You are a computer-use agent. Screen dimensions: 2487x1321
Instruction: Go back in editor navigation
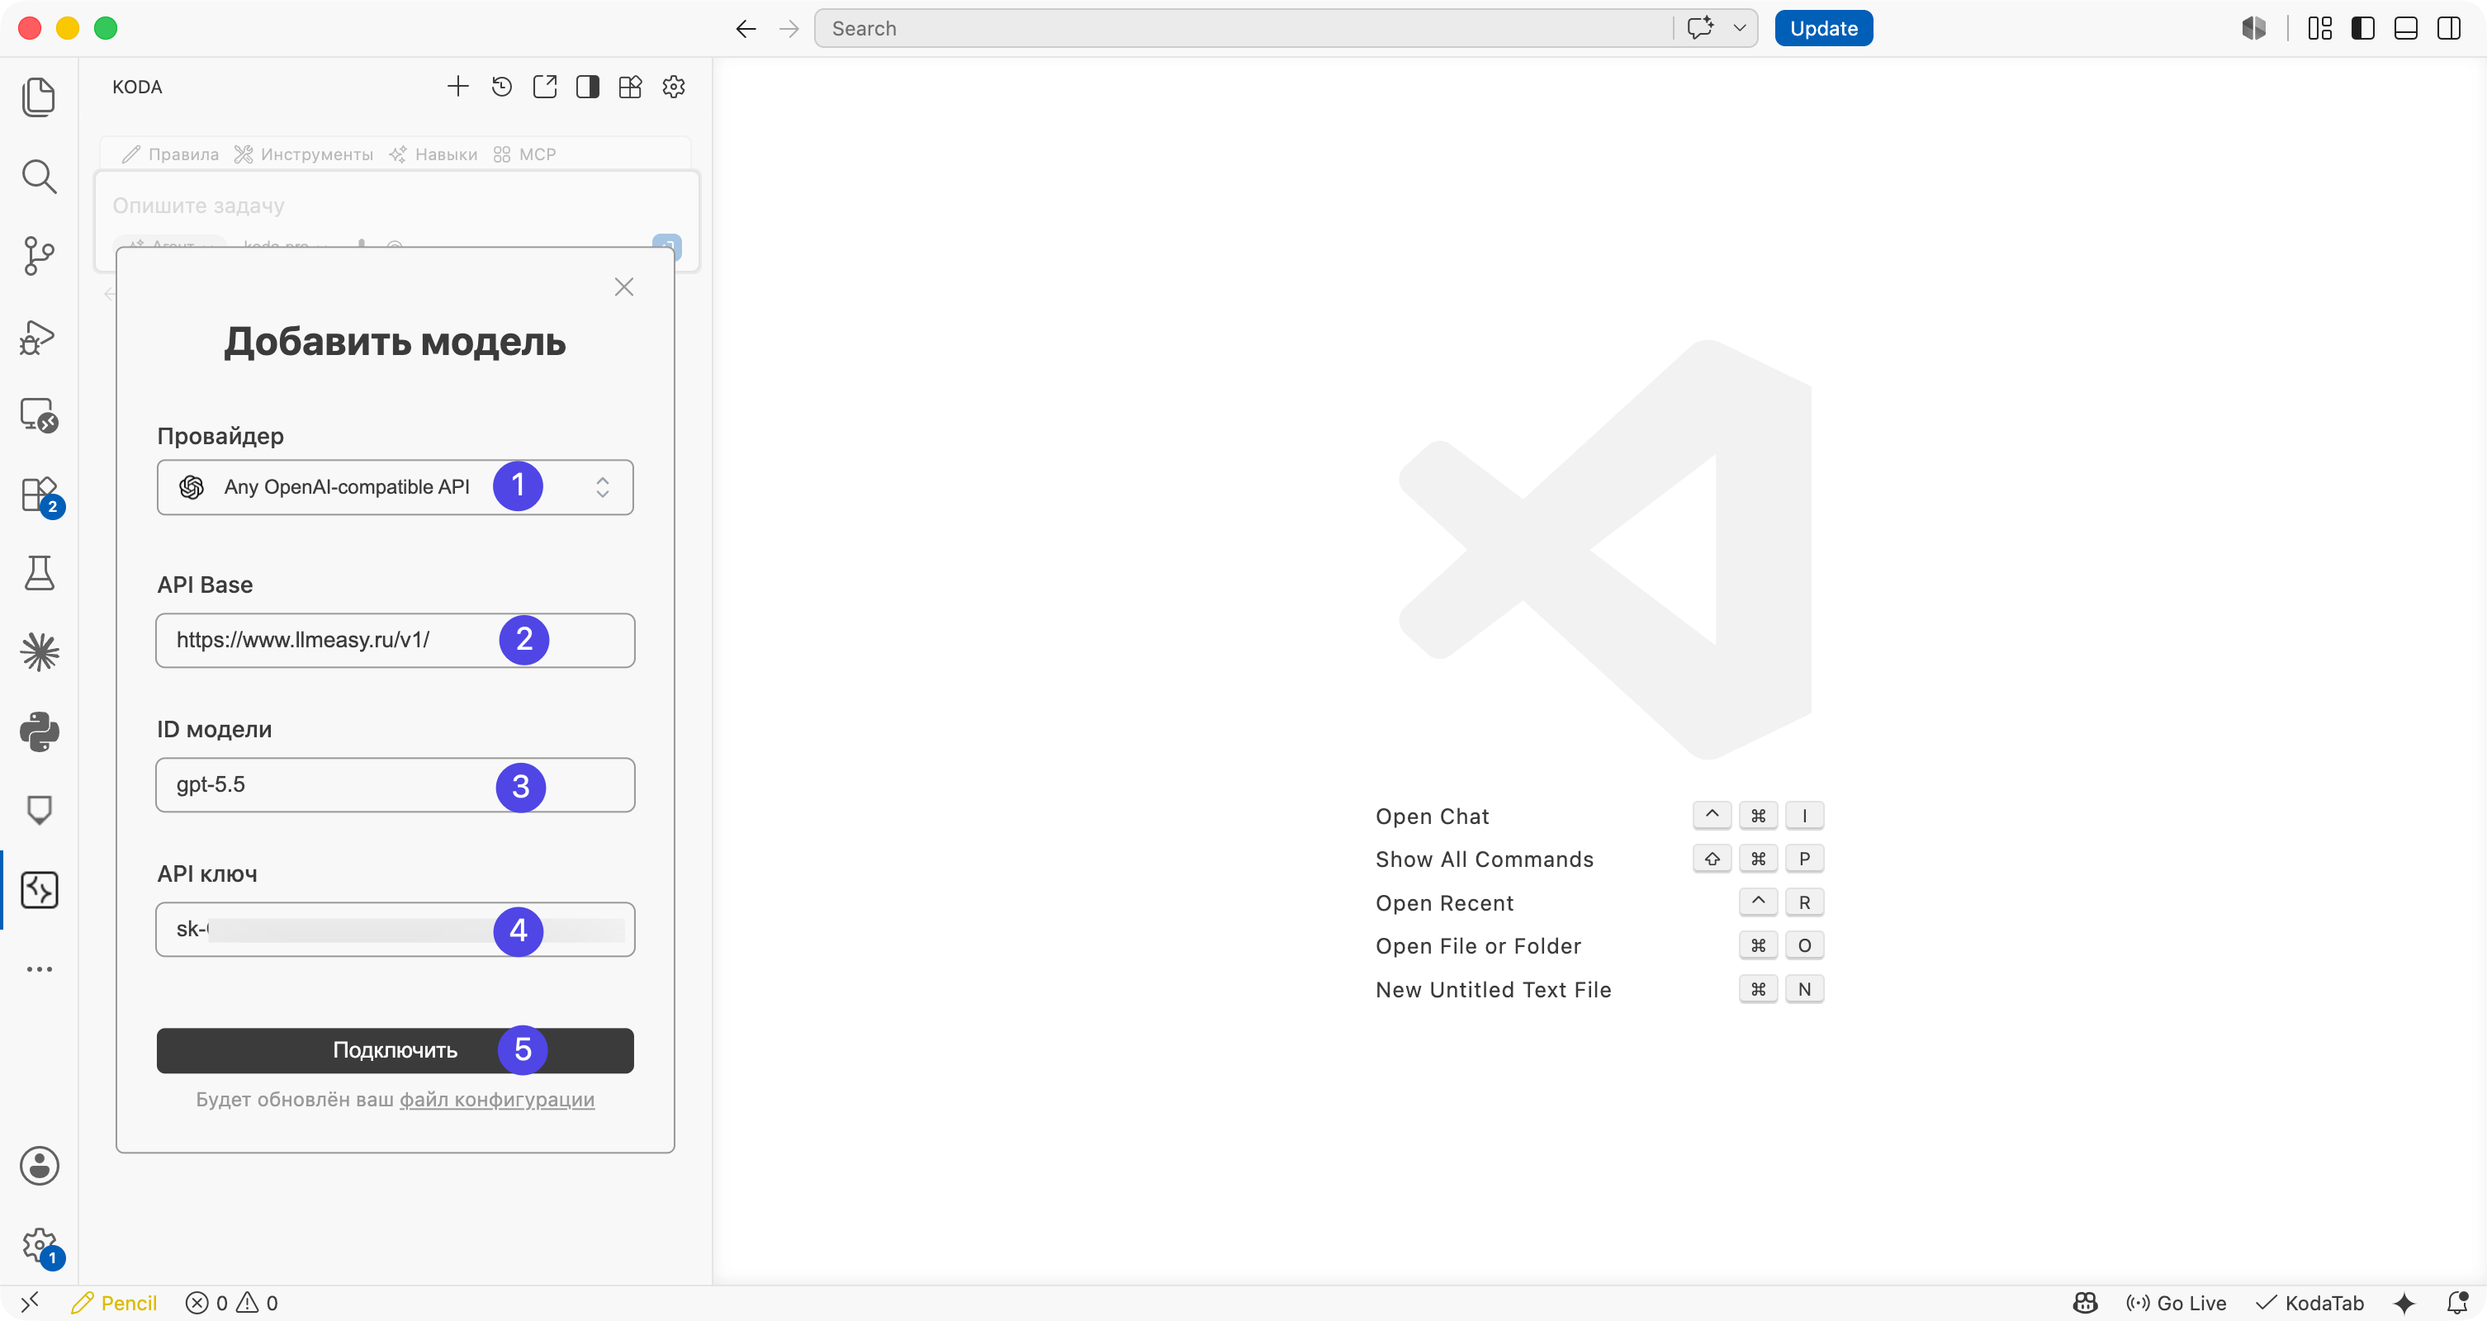(746, 29)
